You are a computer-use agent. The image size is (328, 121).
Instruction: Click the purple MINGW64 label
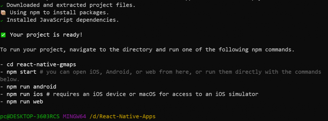point(74,116)
